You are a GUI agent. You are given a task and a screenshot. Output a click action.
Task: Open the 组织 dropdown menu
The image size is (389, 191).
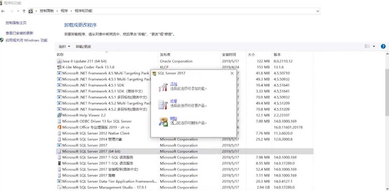click(64, 47)
